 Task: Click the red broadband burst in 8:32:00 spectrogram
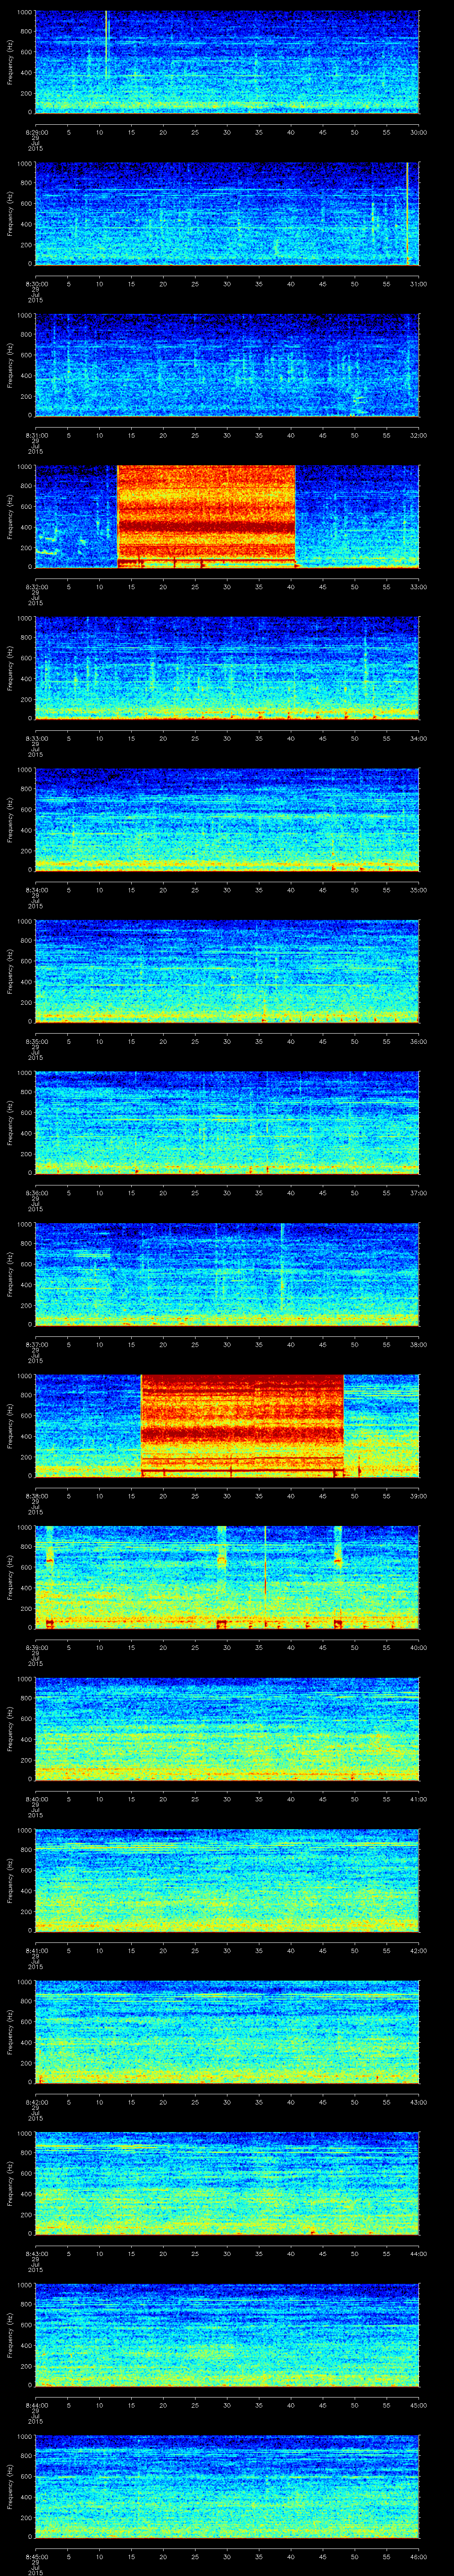tap(207, 516)
